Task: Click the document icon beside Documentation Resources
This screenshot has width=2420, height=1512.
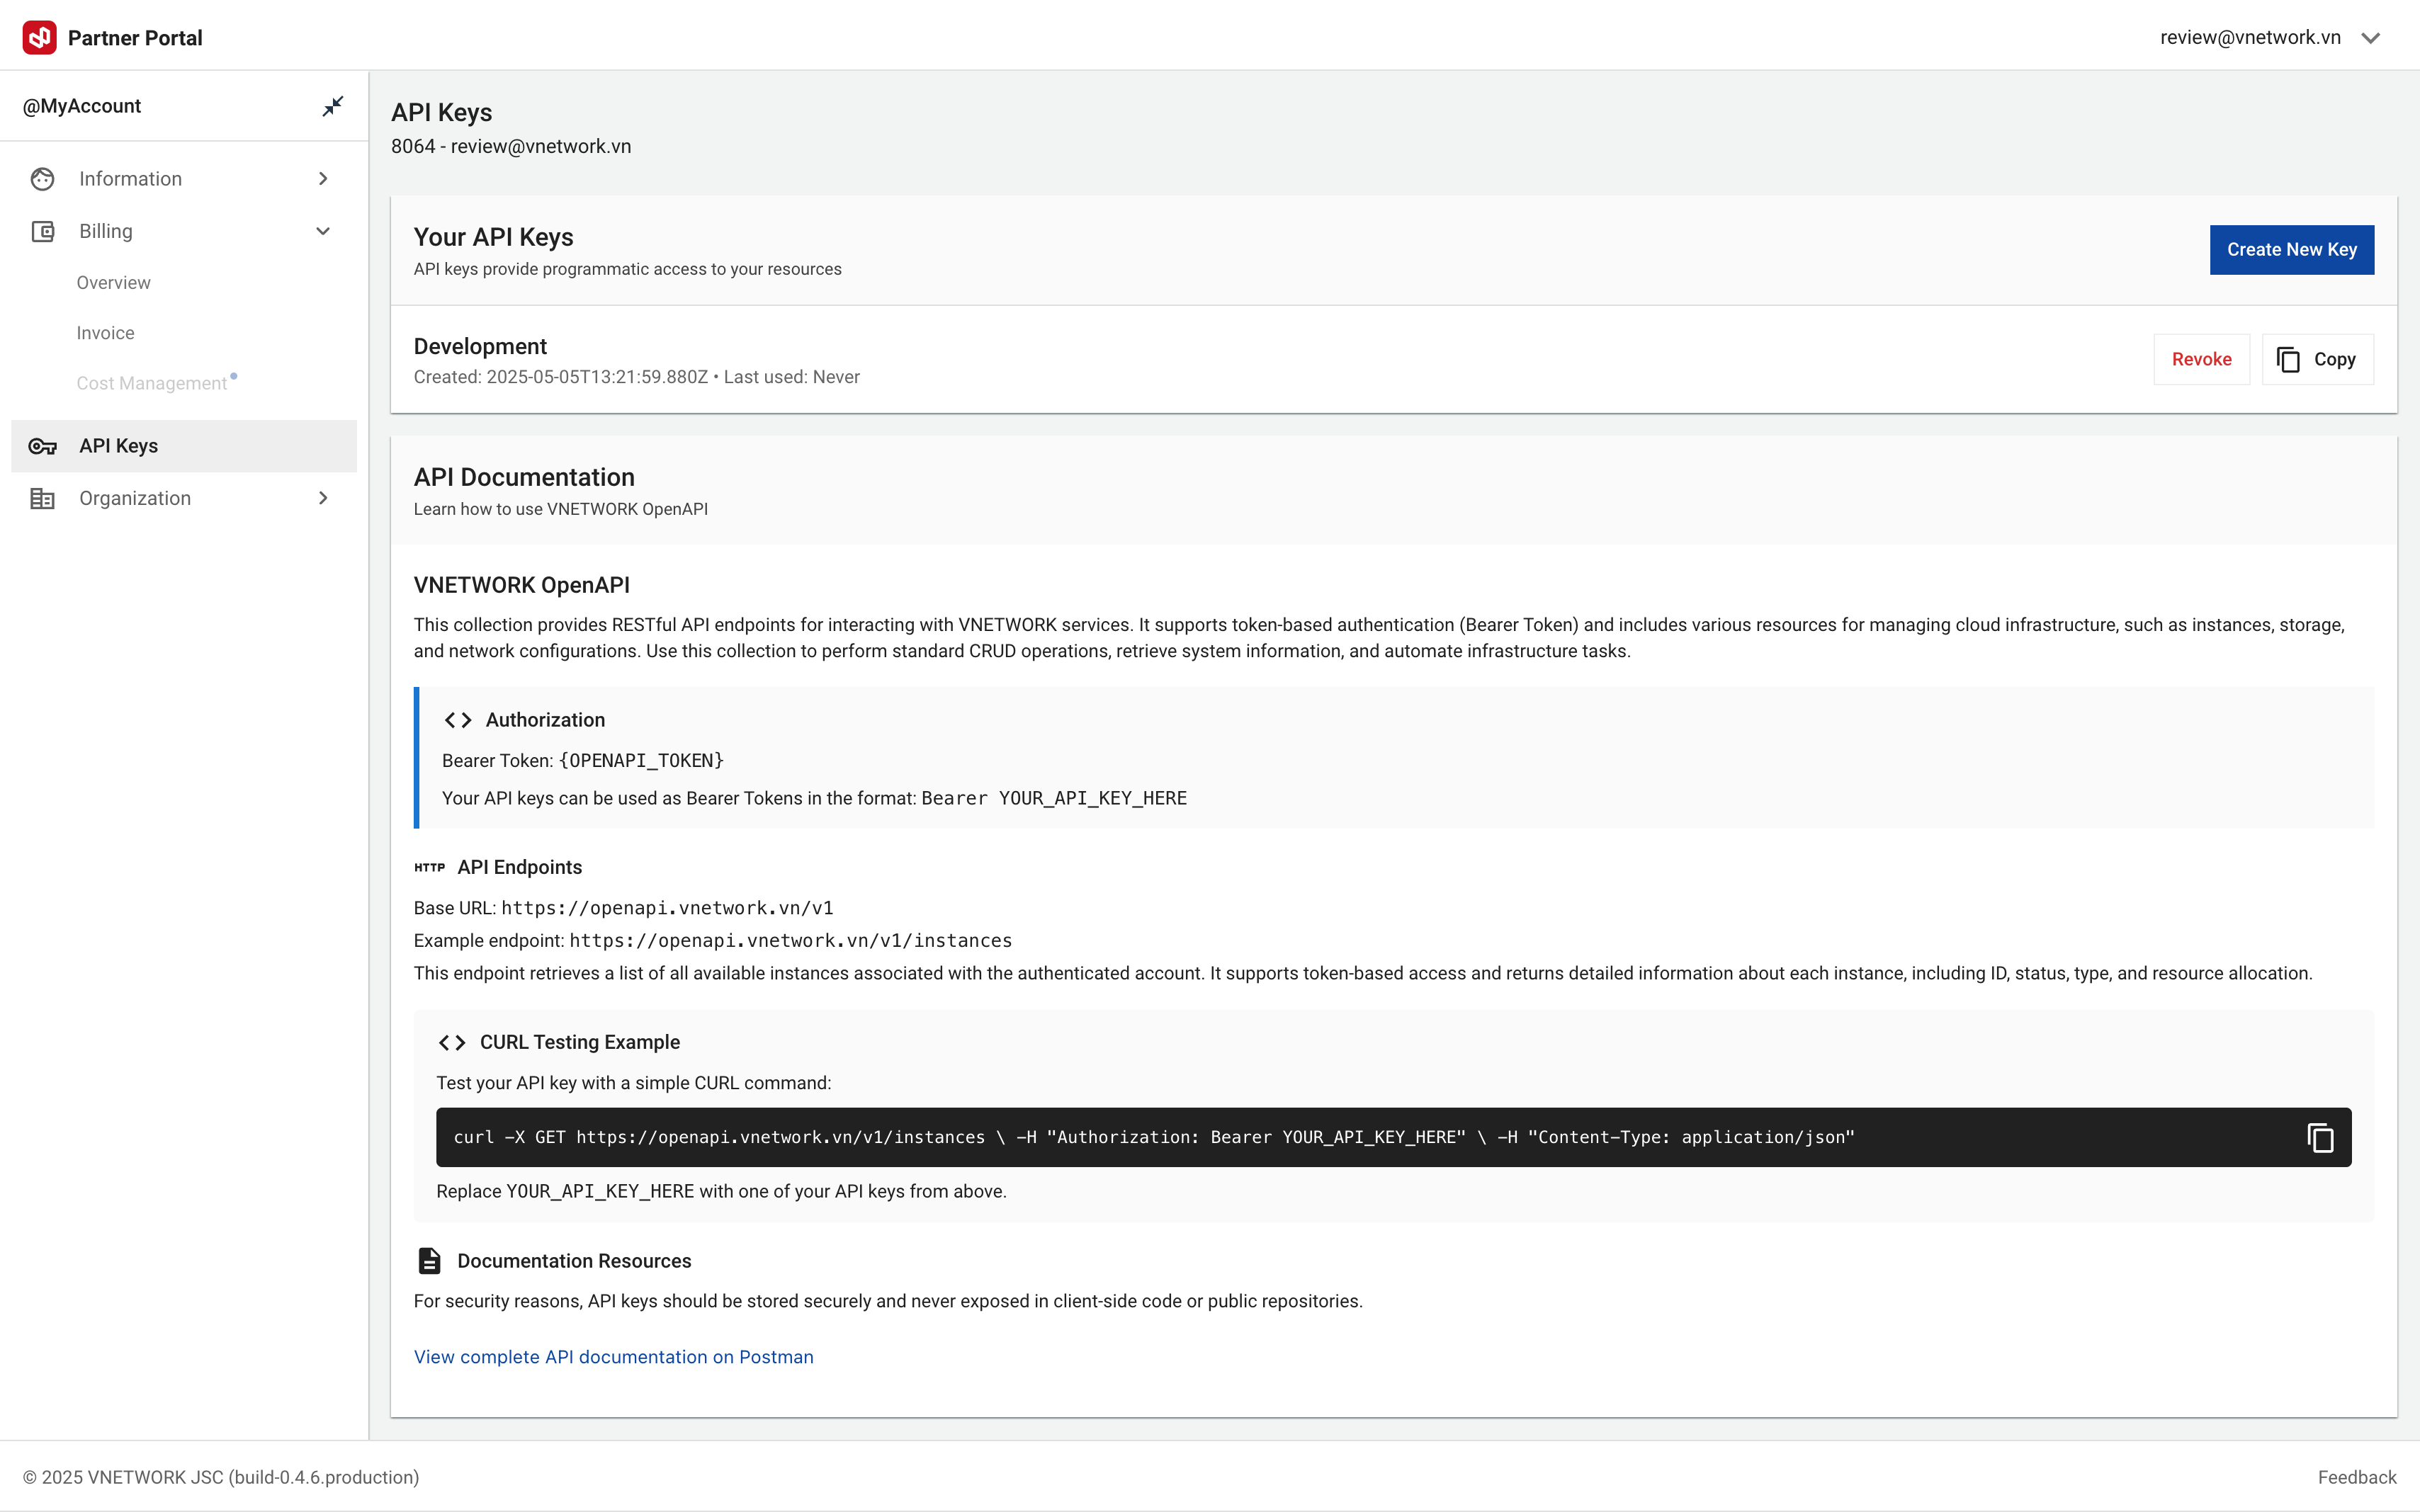Action: (x=429, y=1261)
